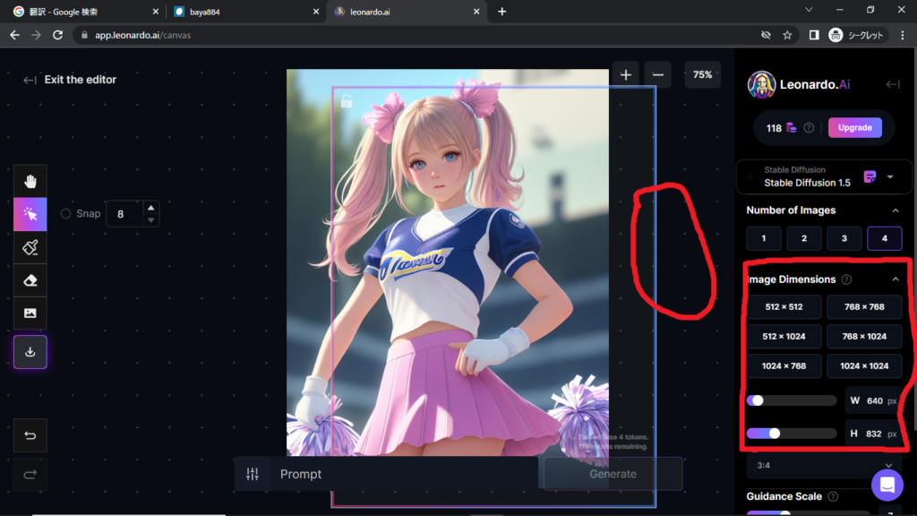The image size is (917, 516).
Task: Set number of images to 2
Action: click(803, 238)
